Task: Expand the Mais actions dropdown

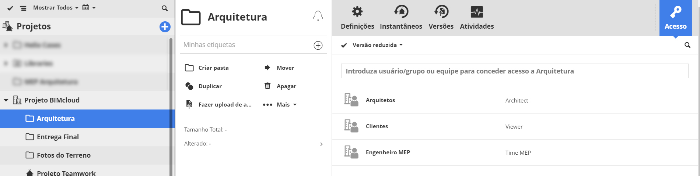Action: click(x=280, y=105)
